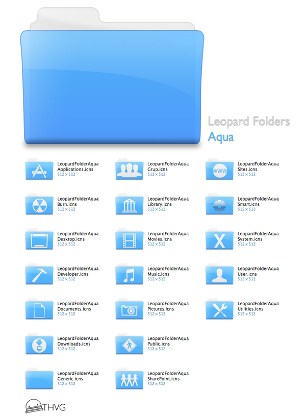This screenshot has height=416, width=306.
Task: Click the Public pedestrian folder icon
Action: point(130,344)
